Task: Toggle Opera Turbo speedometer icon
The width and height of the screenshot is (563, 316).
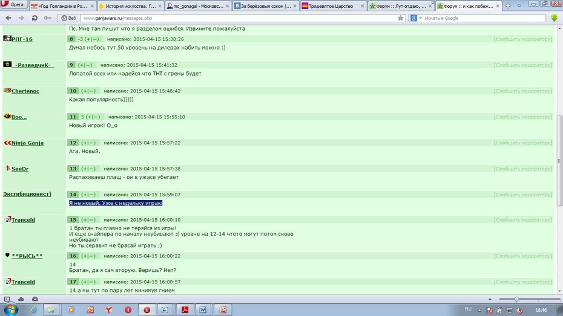Action: tap(35, 299)
